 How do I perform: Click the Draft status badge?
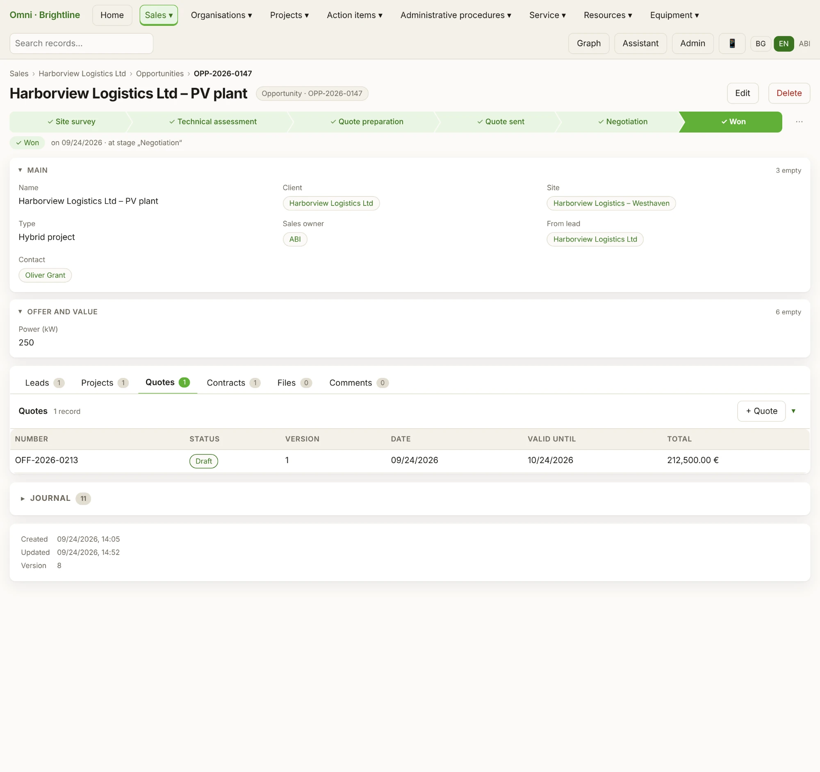(203, 461)
